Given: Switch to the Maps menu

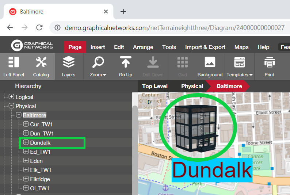Looking at the screenshot, I should pyautogui.click(x=241, y=47).
